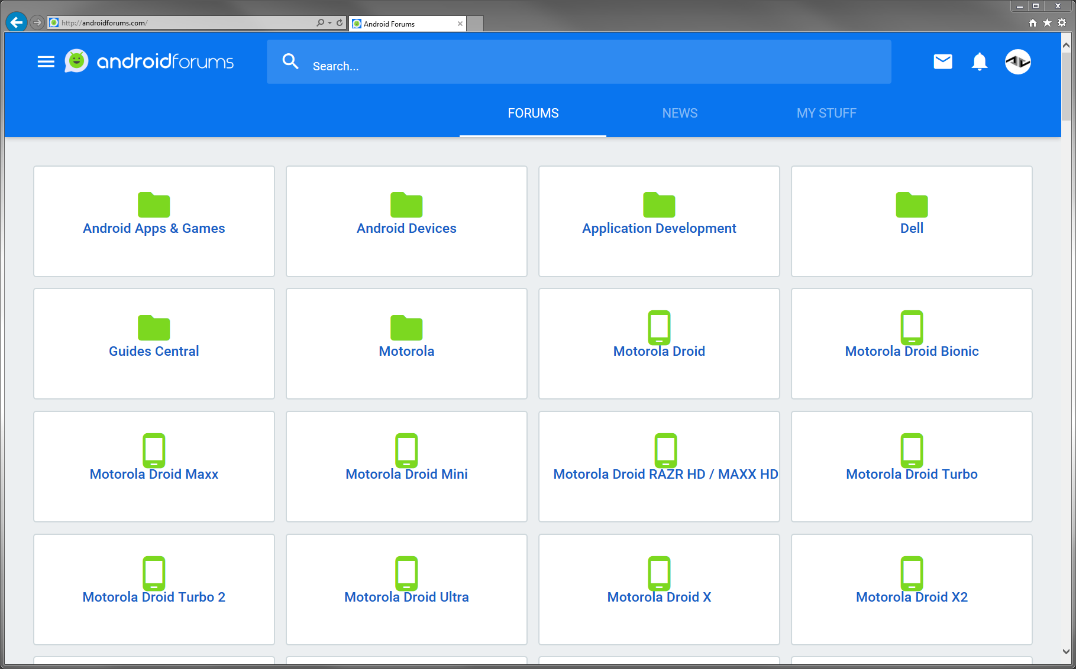Go back with the browser back arrow

17,22
